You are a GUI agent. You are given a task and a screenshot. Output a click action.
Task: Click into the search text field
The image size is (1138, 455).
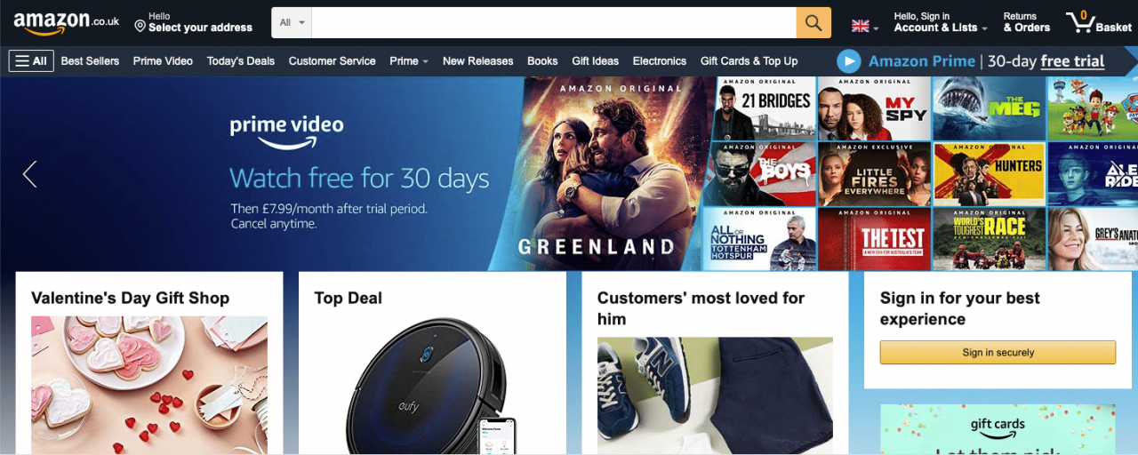(x=554, y=22)
